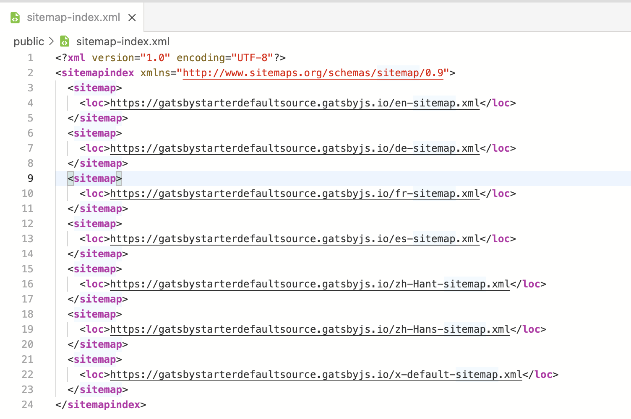Click the xml declaration keyword on line 1
This screenshot has width=631, height=419.
pos(76,58)
